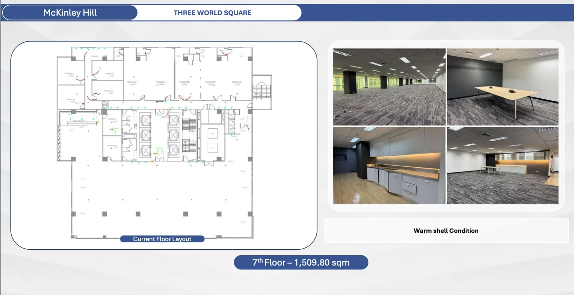Click the 7th Floor 1,509.80 sqm badge

pyautogui.click(x=301, y=262)
